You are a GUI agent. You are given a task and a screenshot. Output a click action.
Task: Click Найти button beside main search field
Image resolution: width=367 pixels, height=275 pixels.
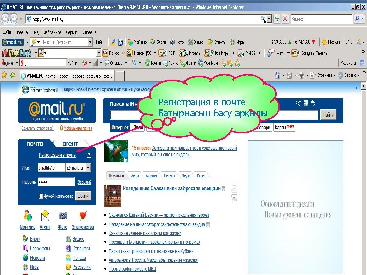tap(328, 115)
